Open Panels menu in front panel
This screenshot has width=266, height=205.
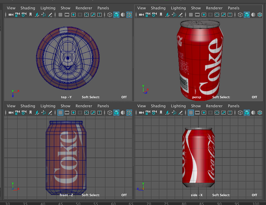point(103,106)
